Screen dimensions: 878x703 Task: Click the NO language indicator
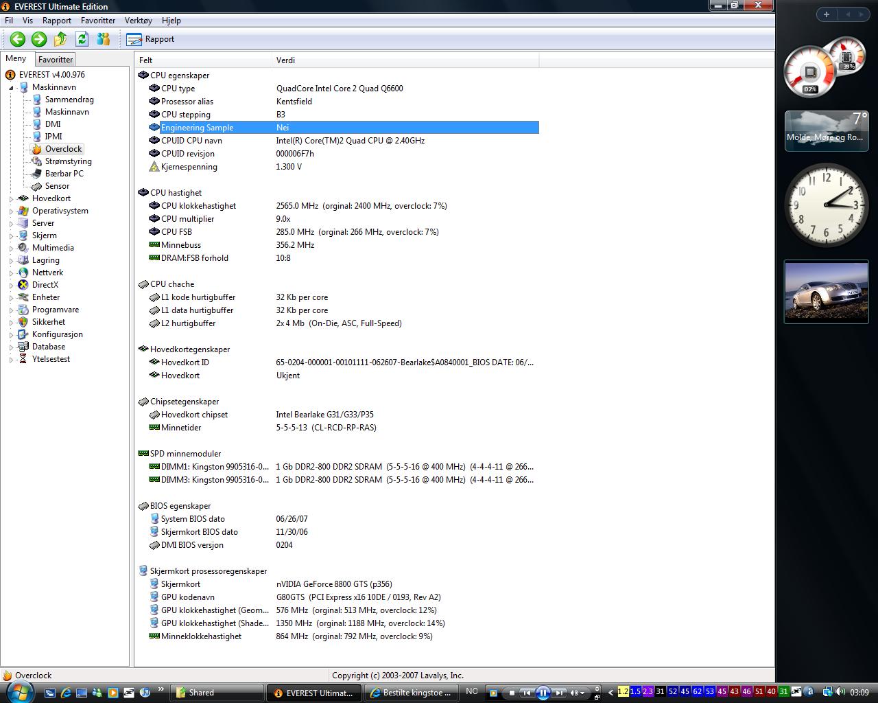[x=472, y=692]
